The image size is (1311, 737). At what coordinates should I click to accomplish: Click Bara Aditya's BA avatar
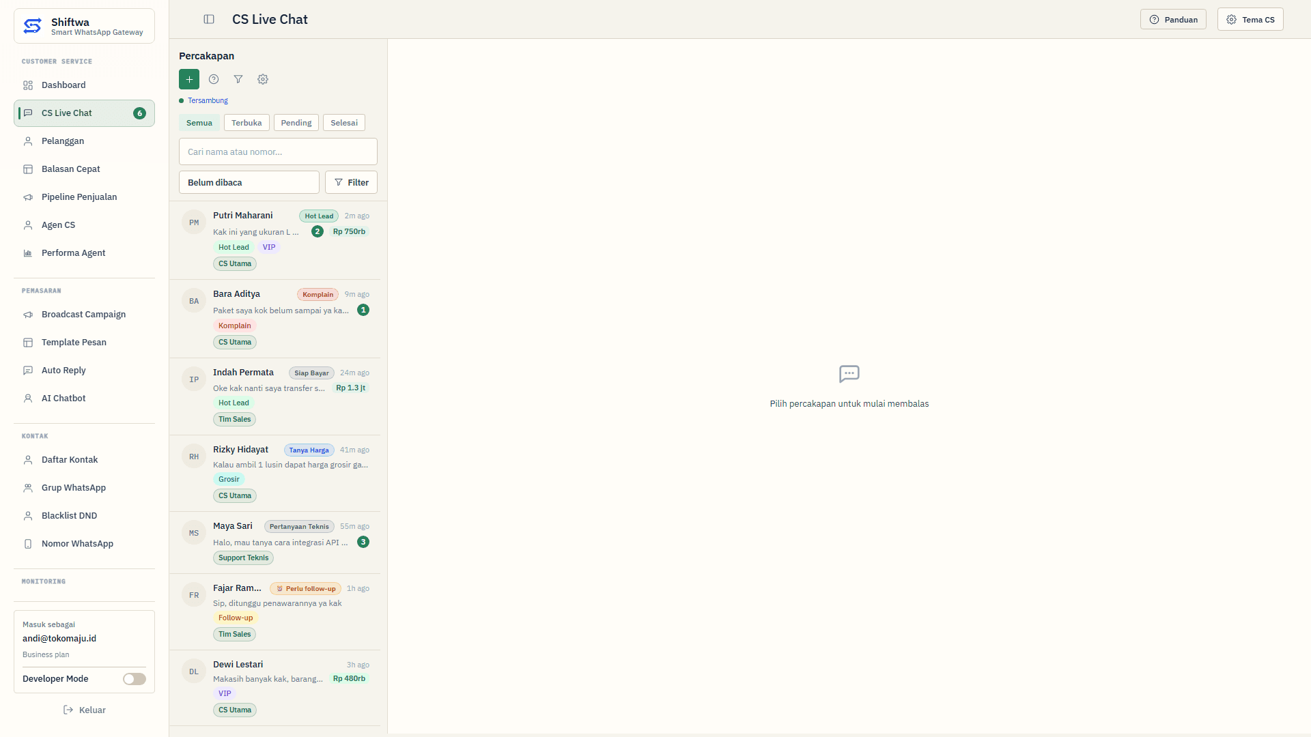[x=194, y=301]
